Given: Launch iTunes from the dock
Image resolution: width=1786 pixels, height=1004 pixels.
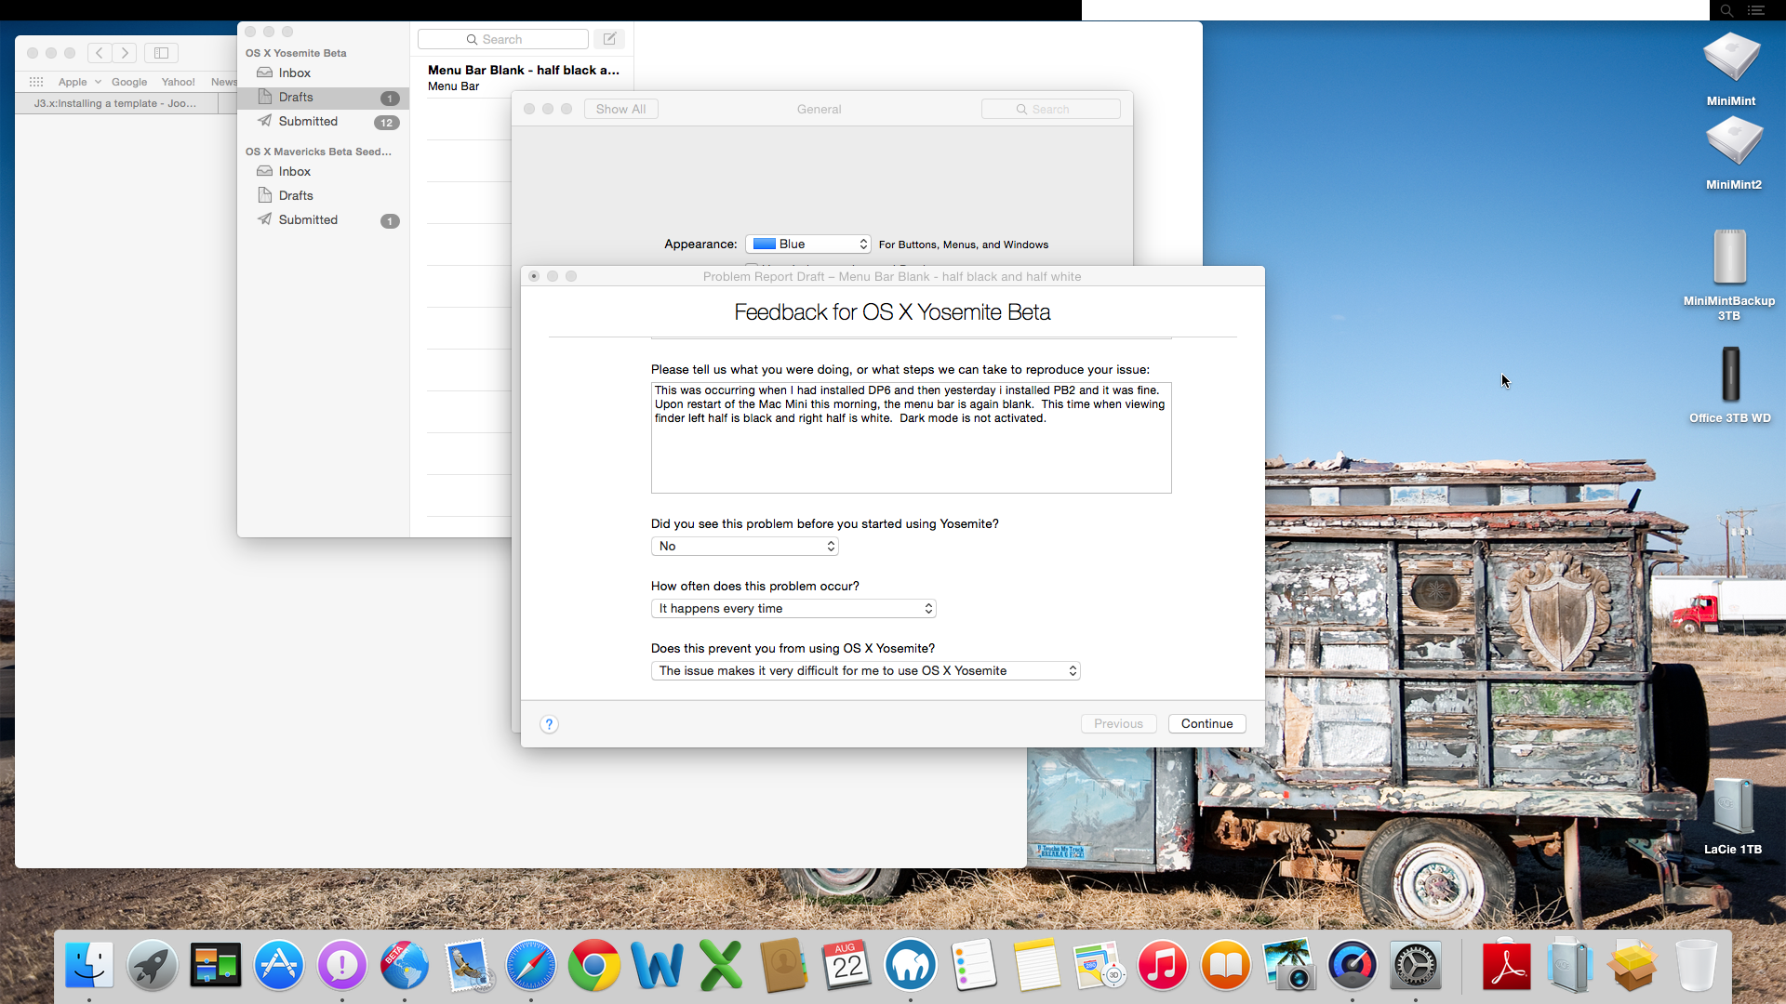Looking at the screenshot, I should pyautogui.click(x=1163, y=965).
